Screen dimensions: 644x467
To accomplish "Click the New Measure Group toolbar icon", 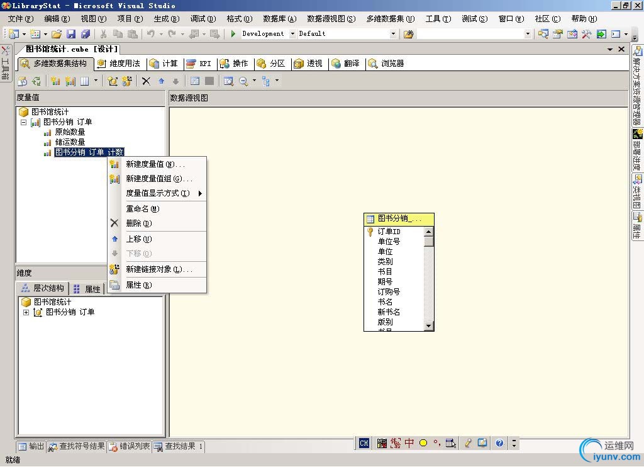I will (x=70, y=81).
